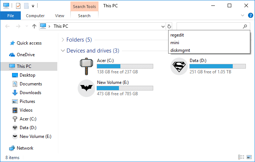The image size is (255, 162).
Task: Click This PC in the address bar
Action: coord(61,26)
